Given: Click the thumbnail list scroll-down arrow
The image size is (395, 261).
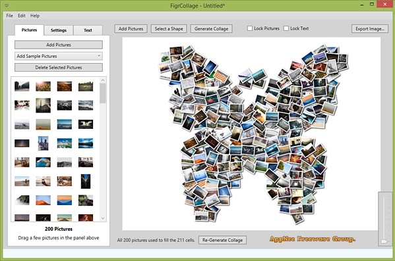Looking at the screenshot, I should pyautogui.click(x=102, y=218).
